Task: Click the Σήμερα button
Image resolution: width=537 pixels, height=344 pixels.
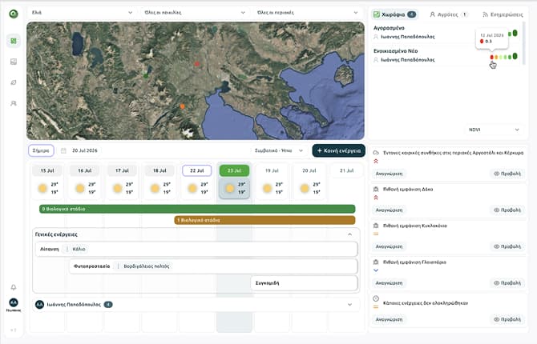Action: tap(41, 150)
